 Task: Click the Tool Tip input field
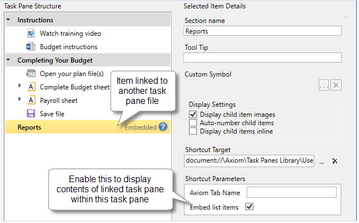[x=262, y=58]
